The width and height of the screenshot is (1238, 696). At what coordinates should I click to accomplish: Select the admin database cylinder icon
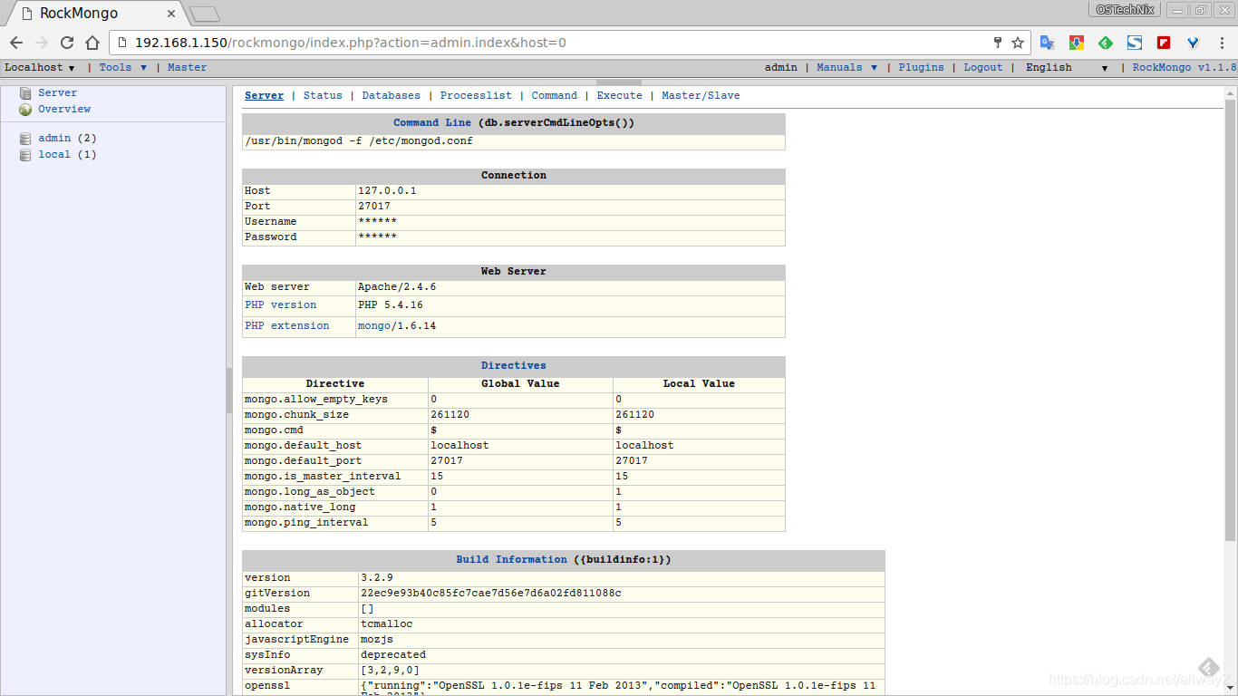coord(24,138)
